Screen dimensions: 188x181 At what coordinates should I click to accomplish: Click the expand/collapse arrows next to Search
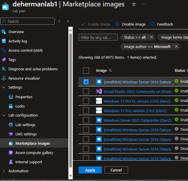pos(59,21)
